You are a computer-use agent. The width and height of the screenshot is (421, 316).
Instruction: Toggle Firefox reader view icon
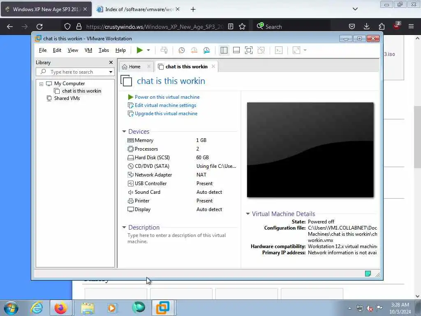[230, 26]
